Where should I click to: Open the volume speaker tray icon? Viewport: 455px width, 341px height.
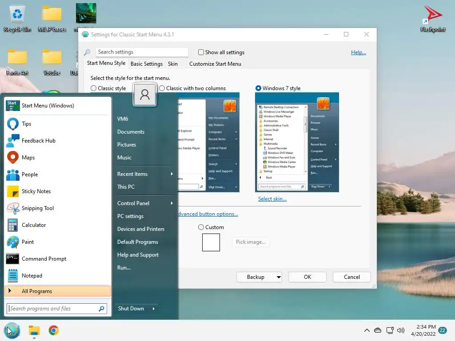click(x=401, y=330)
